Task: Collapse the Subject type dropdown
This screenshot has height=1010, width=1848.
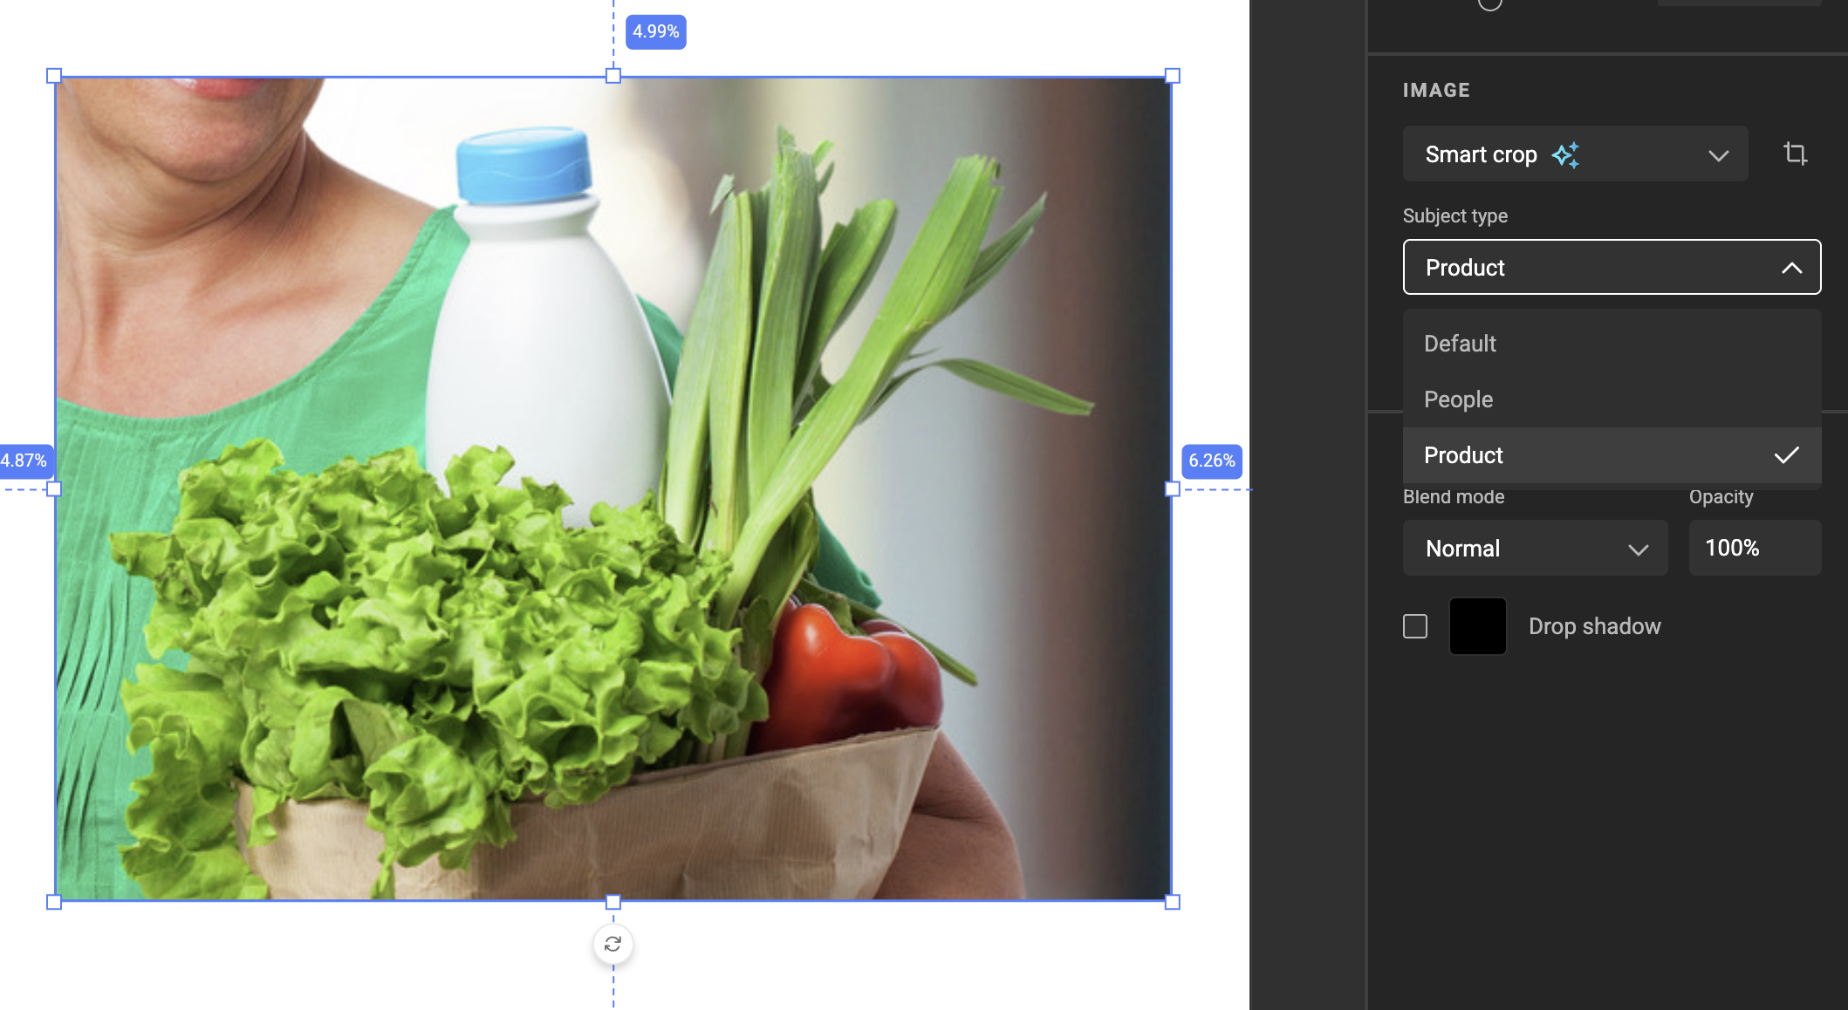Action: [1612, 267]
